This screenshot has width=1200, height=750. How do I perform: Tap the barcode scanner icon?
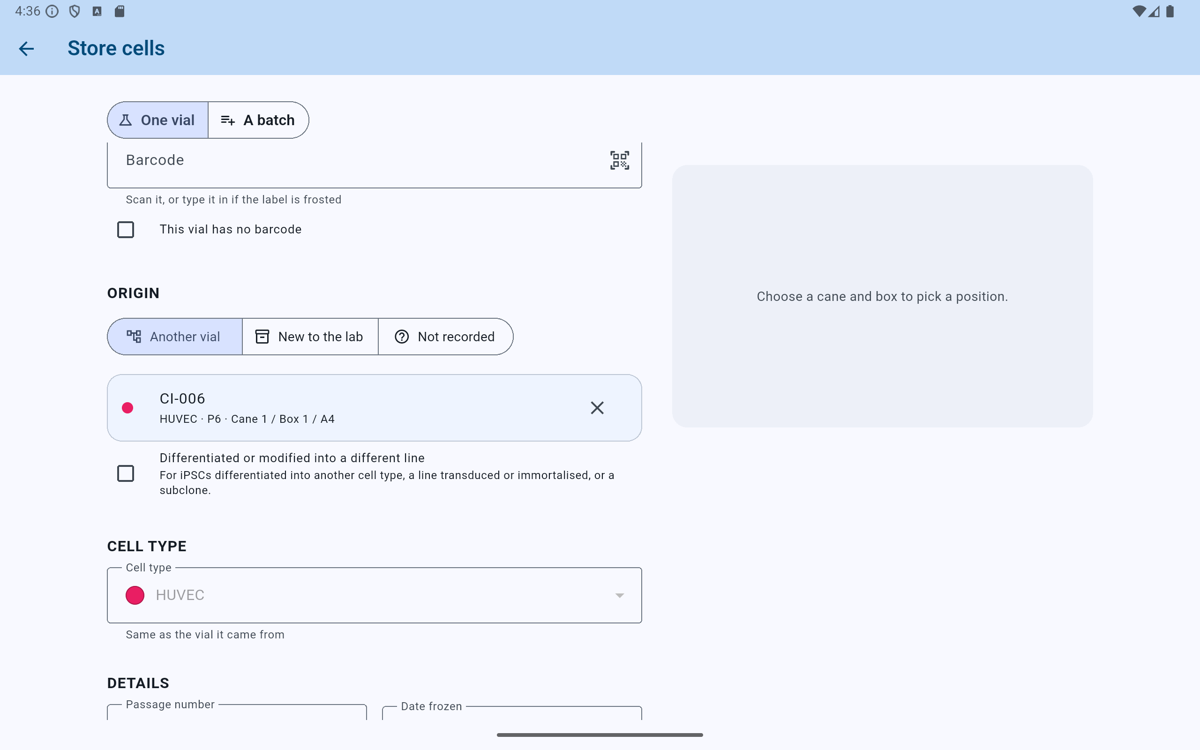click(619, 160)
